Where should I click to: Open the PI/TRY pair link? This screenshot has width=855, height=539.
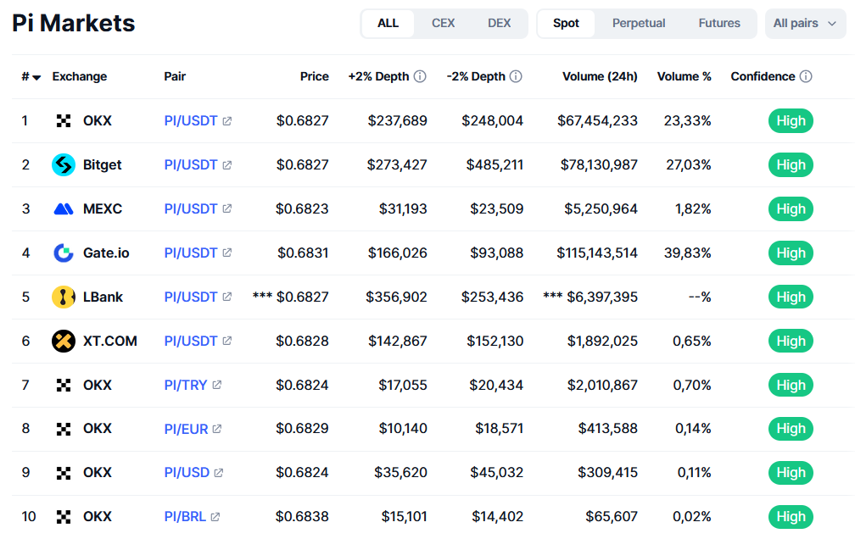click(x=186, y=386)
